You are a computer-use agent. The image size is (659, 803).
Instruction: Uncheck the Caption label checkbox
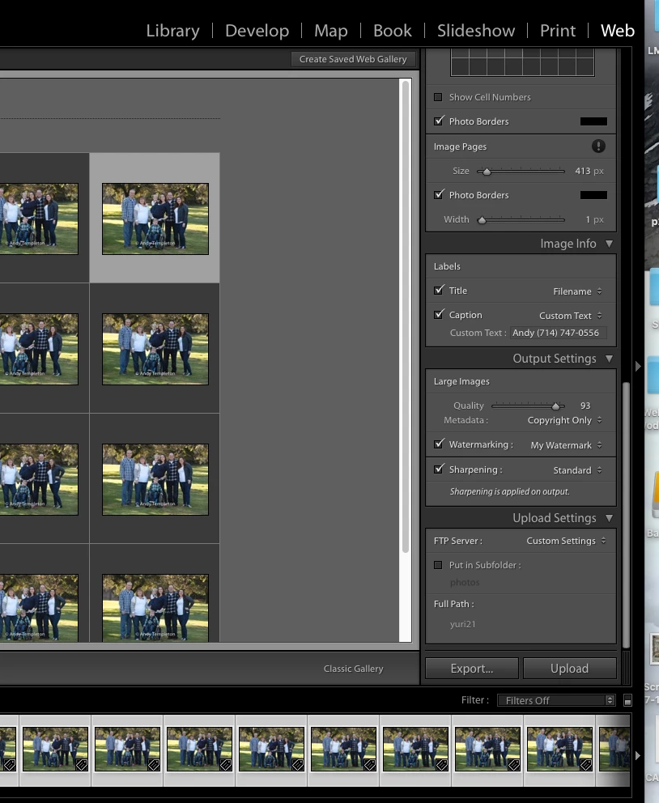439,314
